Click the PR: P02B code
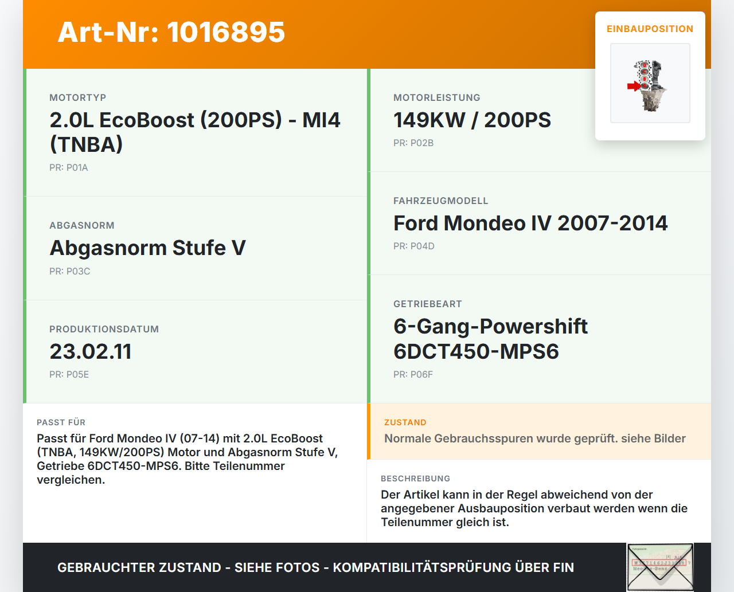 coord(413,143)
